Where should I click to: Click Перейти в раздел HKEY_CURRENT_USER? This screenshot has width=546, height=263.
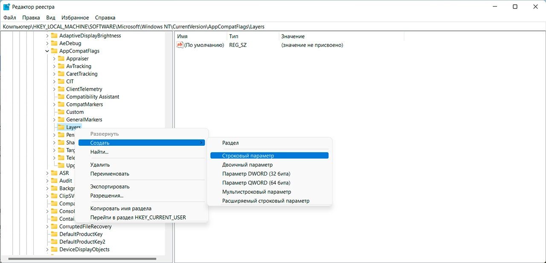[x=138, y=217]
